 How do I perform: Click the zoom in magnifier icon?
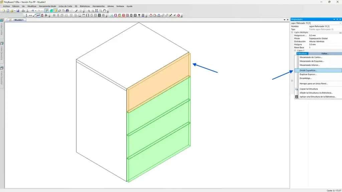click(89, 11)
